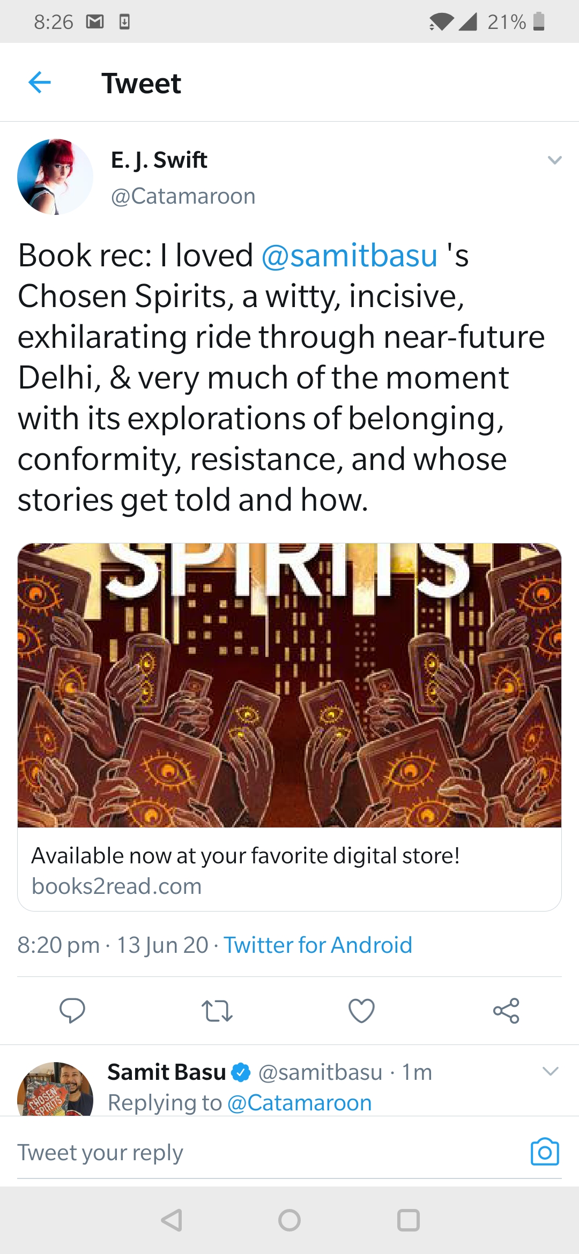This screenshot has width=579, height=1254.
Task: Tap the reply speech bubble icon
Action: [72, 1011]
